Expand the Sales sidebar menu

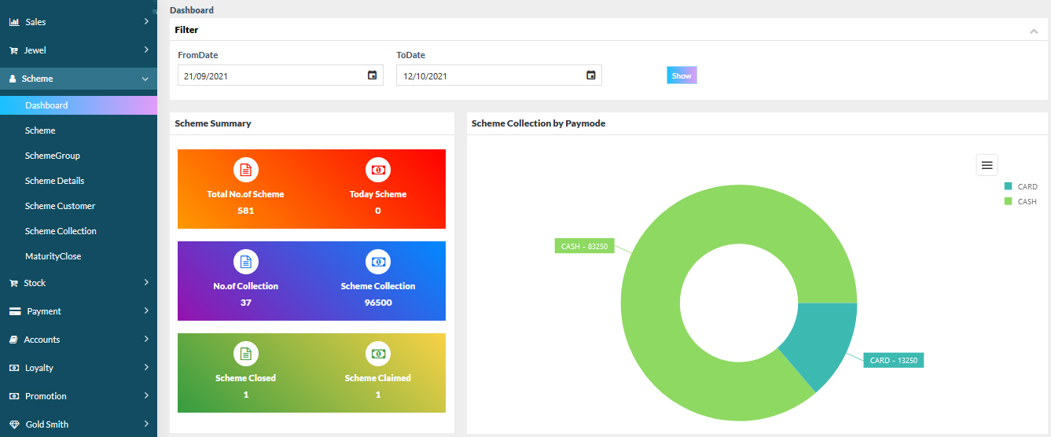coord(79,22)
